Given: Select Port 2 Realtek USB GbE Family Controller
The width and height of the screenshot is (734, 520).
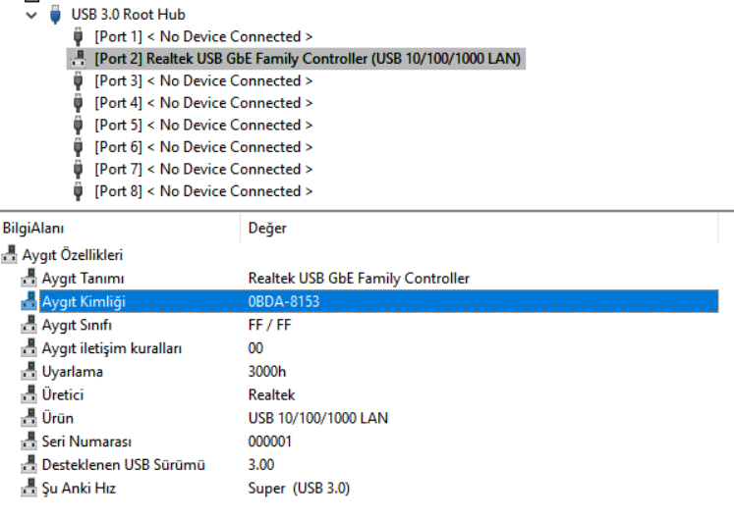Looking at the screenshot, I should point(307,59).
